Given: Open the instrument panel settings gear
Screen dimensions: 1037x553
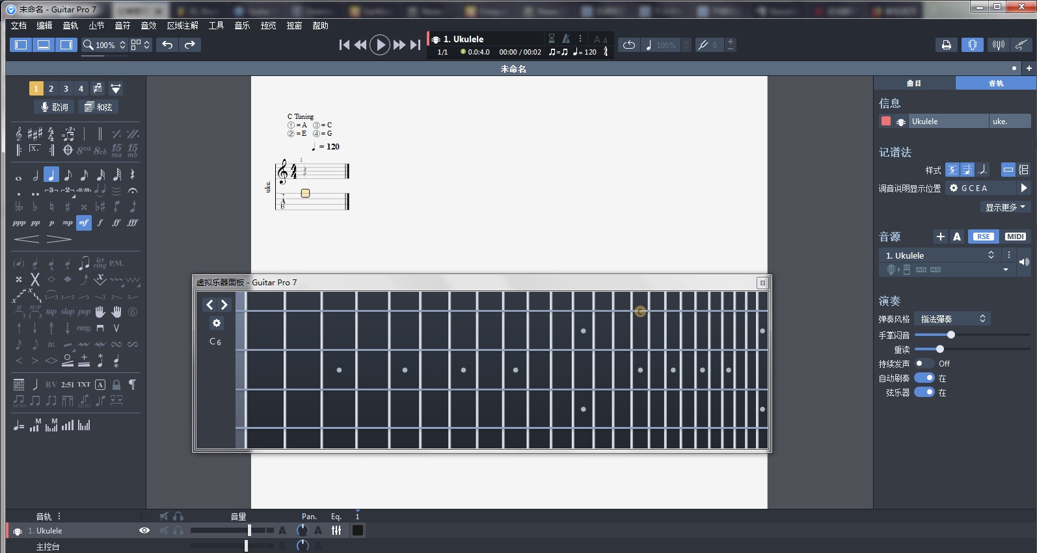Looking at the screenshot, I should click(217, 323).
